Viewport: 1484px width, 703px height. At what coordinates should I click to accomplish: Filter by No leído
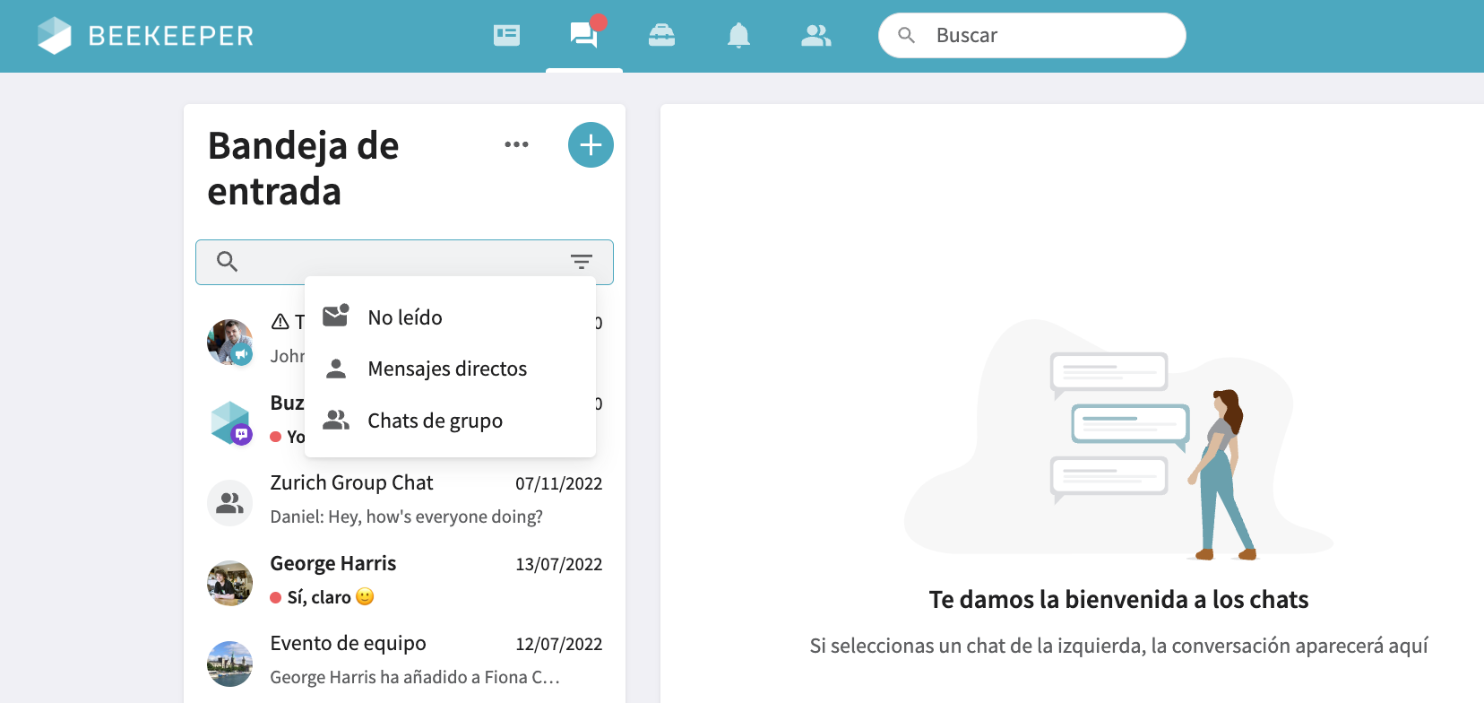(450, 317)
